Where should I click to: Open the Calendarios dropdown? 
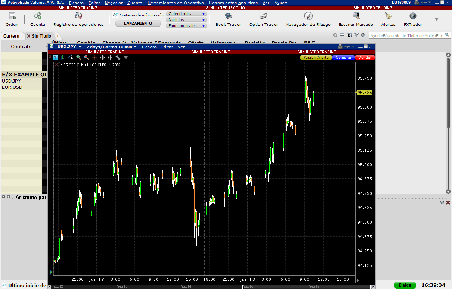[186, 14]
